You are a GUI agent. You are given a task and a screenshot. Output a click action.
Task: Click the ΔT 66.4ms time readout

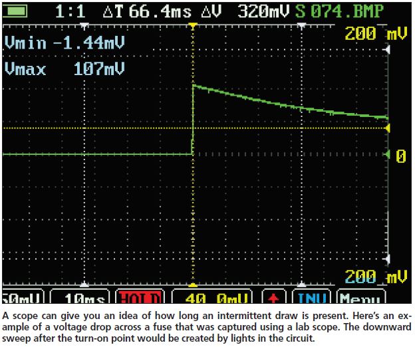(147, 12)
